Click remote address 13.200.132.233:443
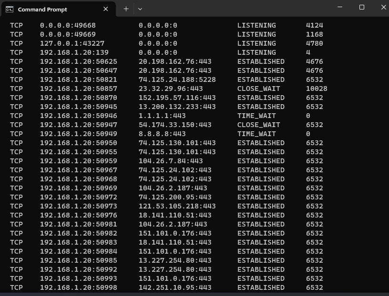The height and width of the screenshot is (296, 389). point(177,107)
